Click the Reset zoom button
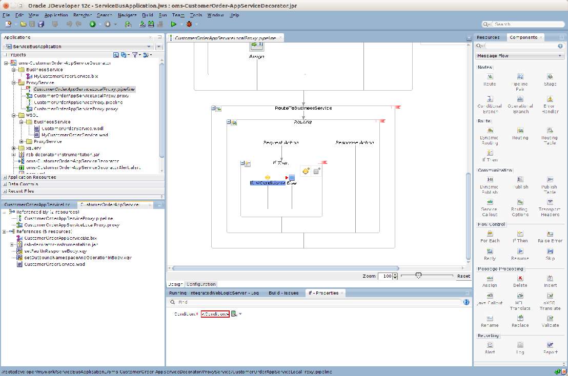This screenshot has height=376, width=568. coord(463,276)
